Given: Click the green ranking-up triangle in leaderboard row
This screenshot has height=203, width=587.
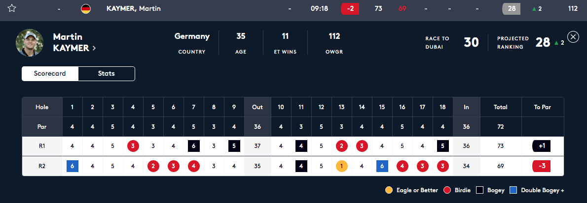Looking at the screenshot, I should click(x=534, y=9).
